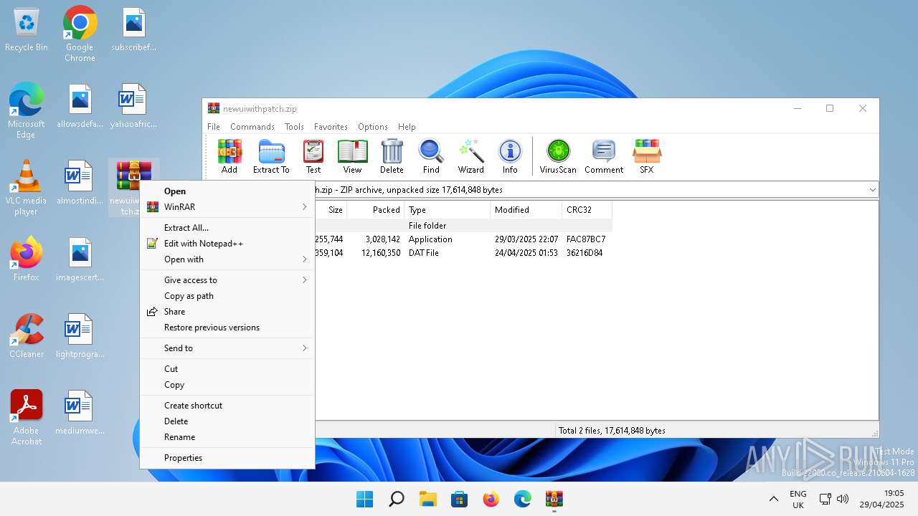918x516 pixels.
Task: Click the Delete trash toolbar icon
Action: tap(392, 156)
